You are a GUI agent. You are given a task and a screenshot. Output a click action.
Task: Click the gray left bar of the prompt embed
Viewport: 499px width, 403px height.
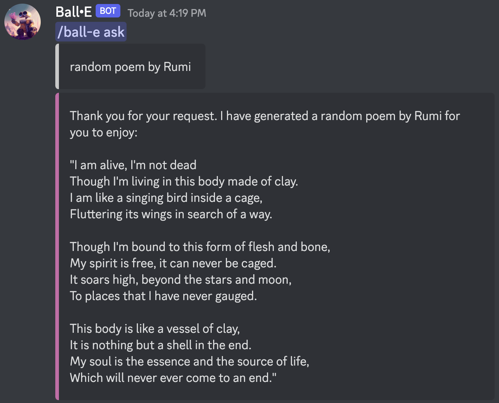(x=57, y=67)
